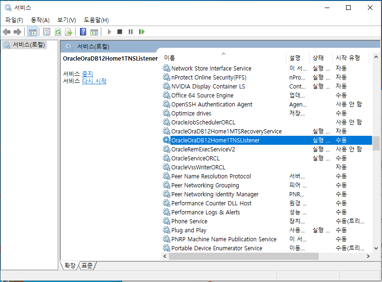The image size is (382, 282).
Task: Toggle the action pane toolbar icon
Action: 94,32
